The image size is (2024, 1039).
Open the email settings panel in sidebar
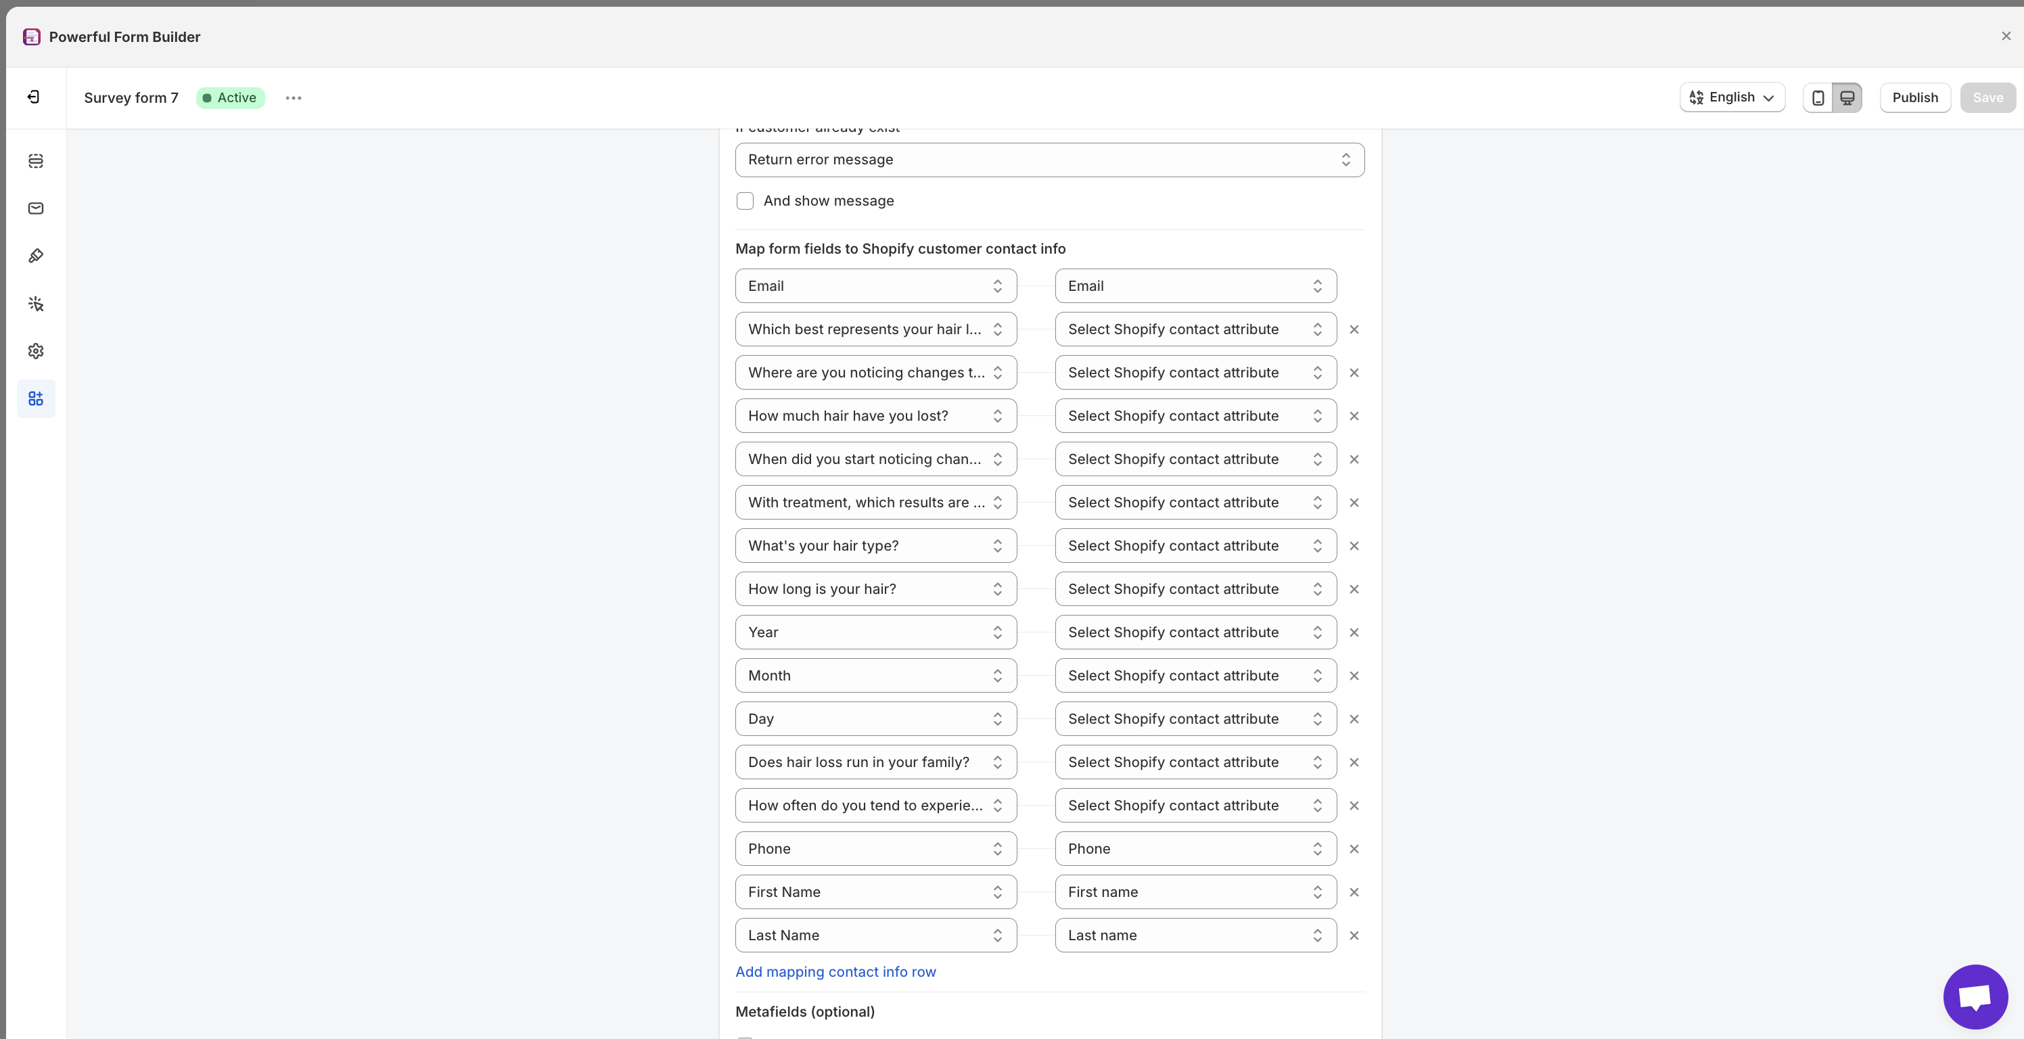pyautogui.click(x=35, y=208)
